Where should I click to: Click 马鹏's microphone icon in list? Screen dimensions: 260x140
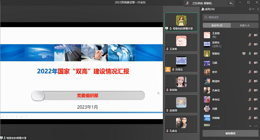pyautogui.click(x=250, y=63)
